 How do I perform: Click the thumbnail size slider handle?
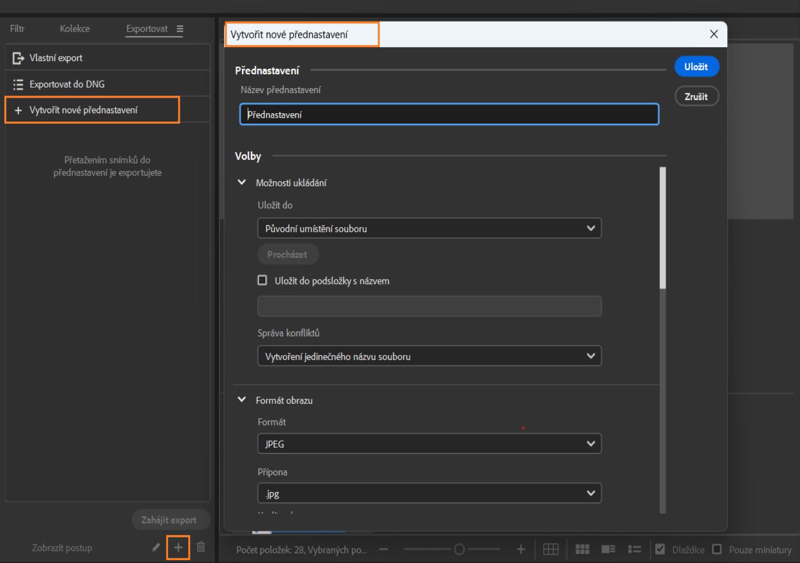459,549
